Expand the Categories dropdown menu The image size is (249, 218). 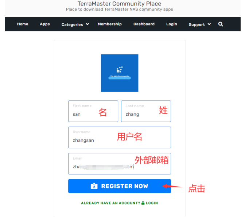tap(75, 24)
